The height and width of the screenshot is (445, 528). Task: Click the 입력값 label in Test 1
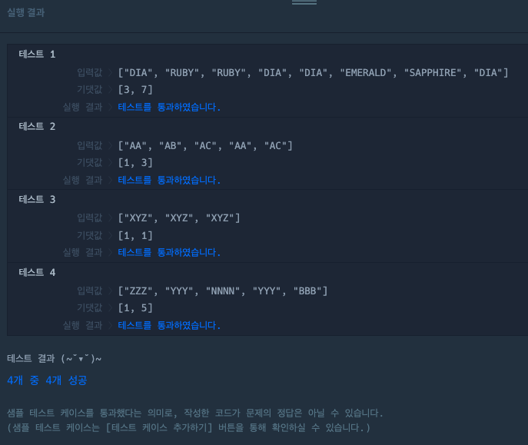coord(90,72)
